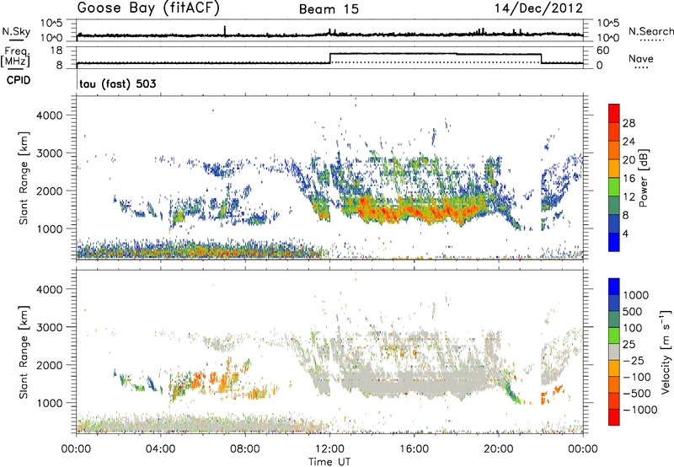Image resolution: width=674 pixels, height=467 pixels.
Task: Click the "Time UT" axis title
Action: point(329,462)
